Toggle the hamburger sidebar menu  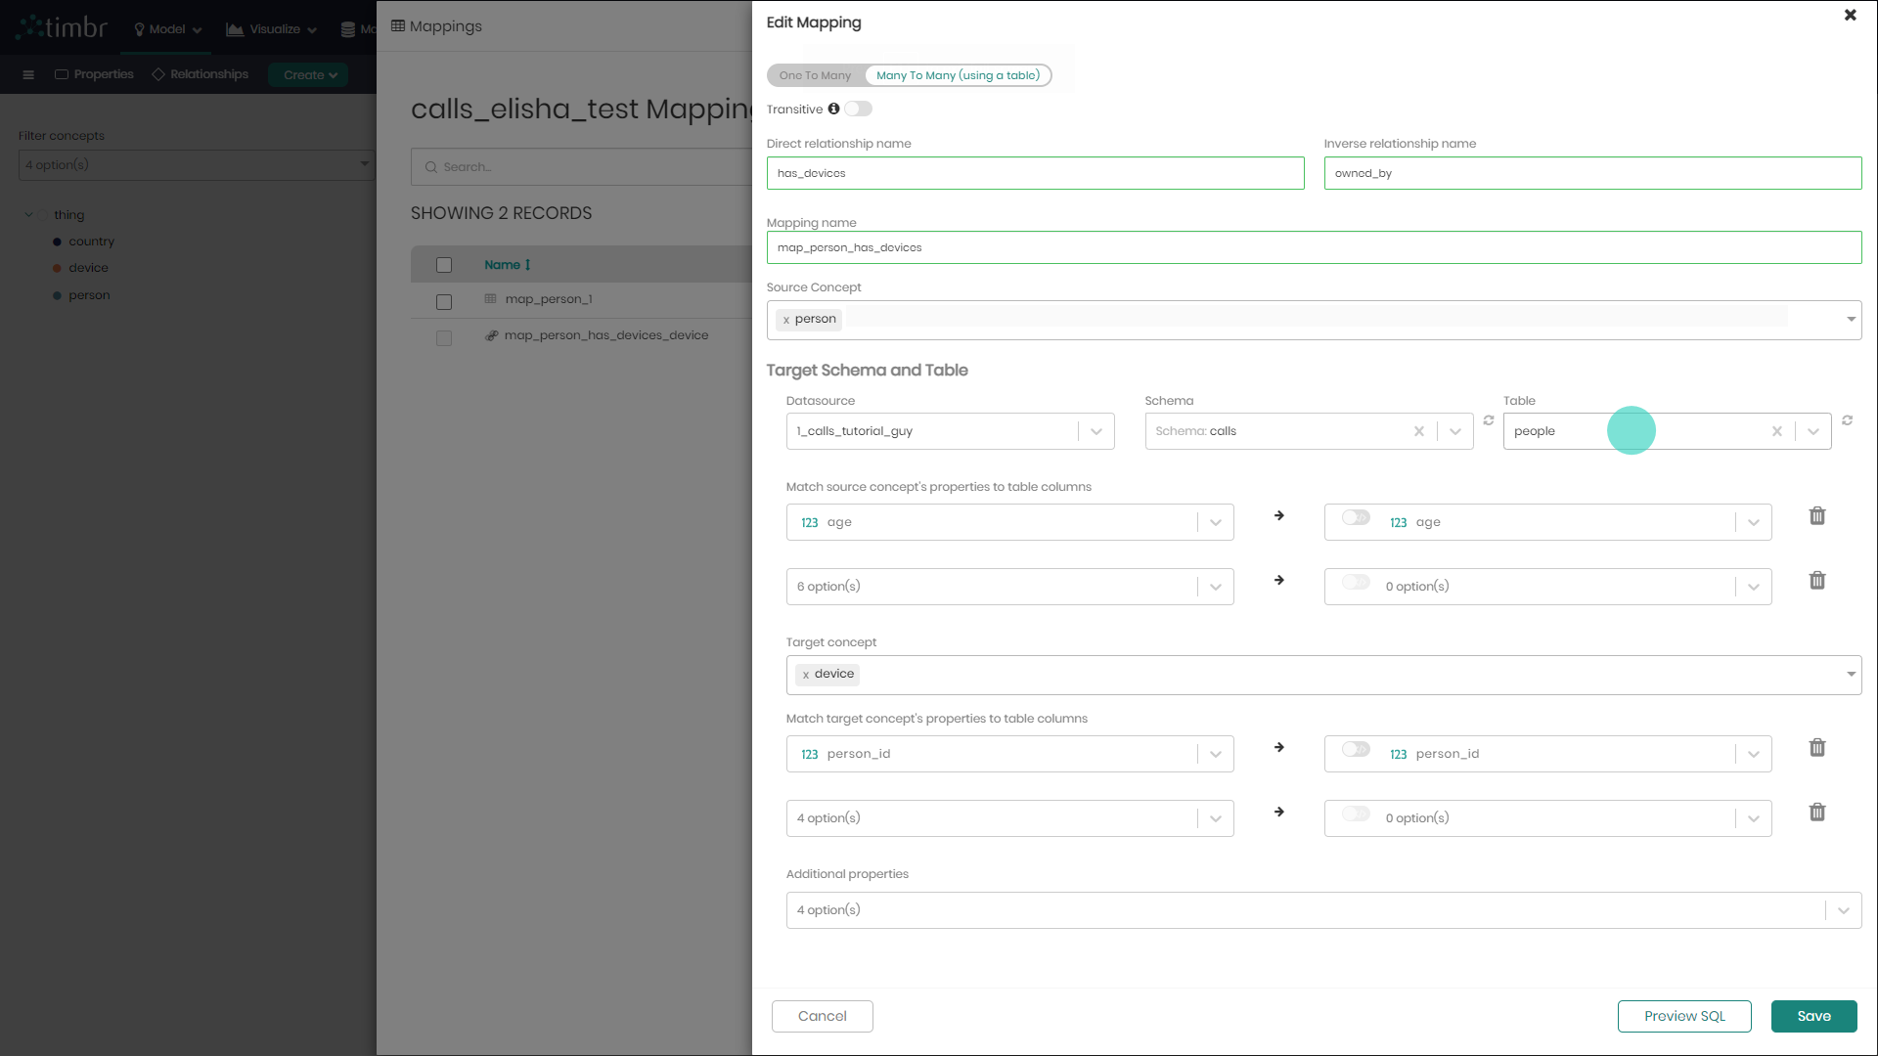(x=28, y=74)
